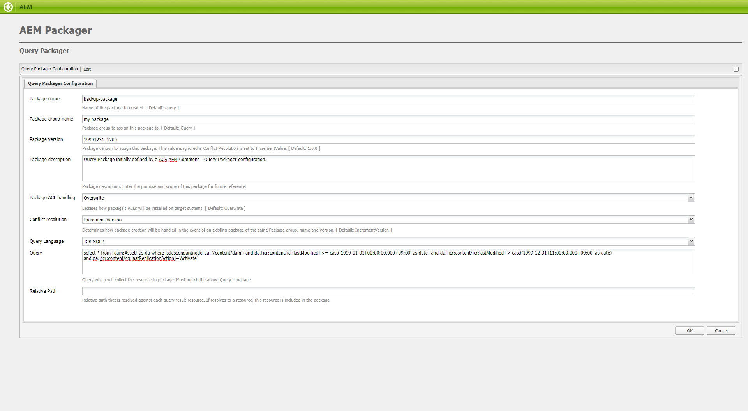Viewport: 748px width, 411px height.
Task: Click into the Package description textarea
Action: point(388,168)
